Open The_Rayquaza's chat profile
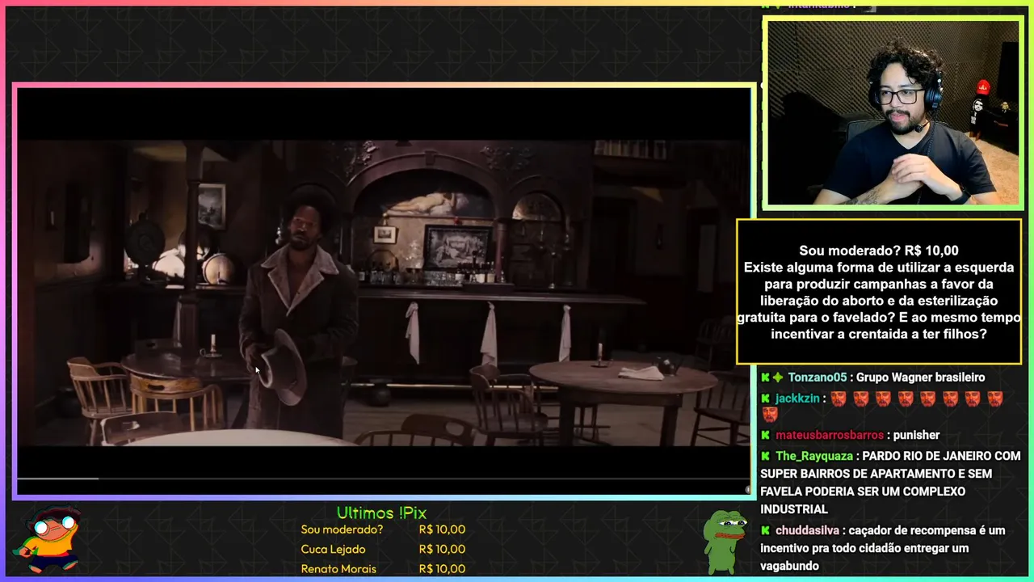This screenshot has height=582, width=1034. [x=813, y=456]
